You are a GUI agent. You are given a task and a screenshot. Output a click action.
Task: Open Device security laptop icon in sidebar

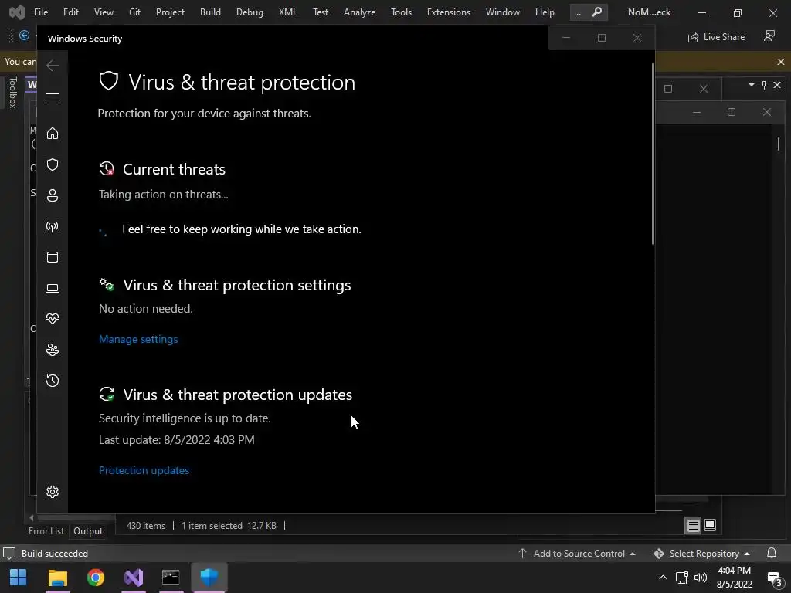coord(53,288)
